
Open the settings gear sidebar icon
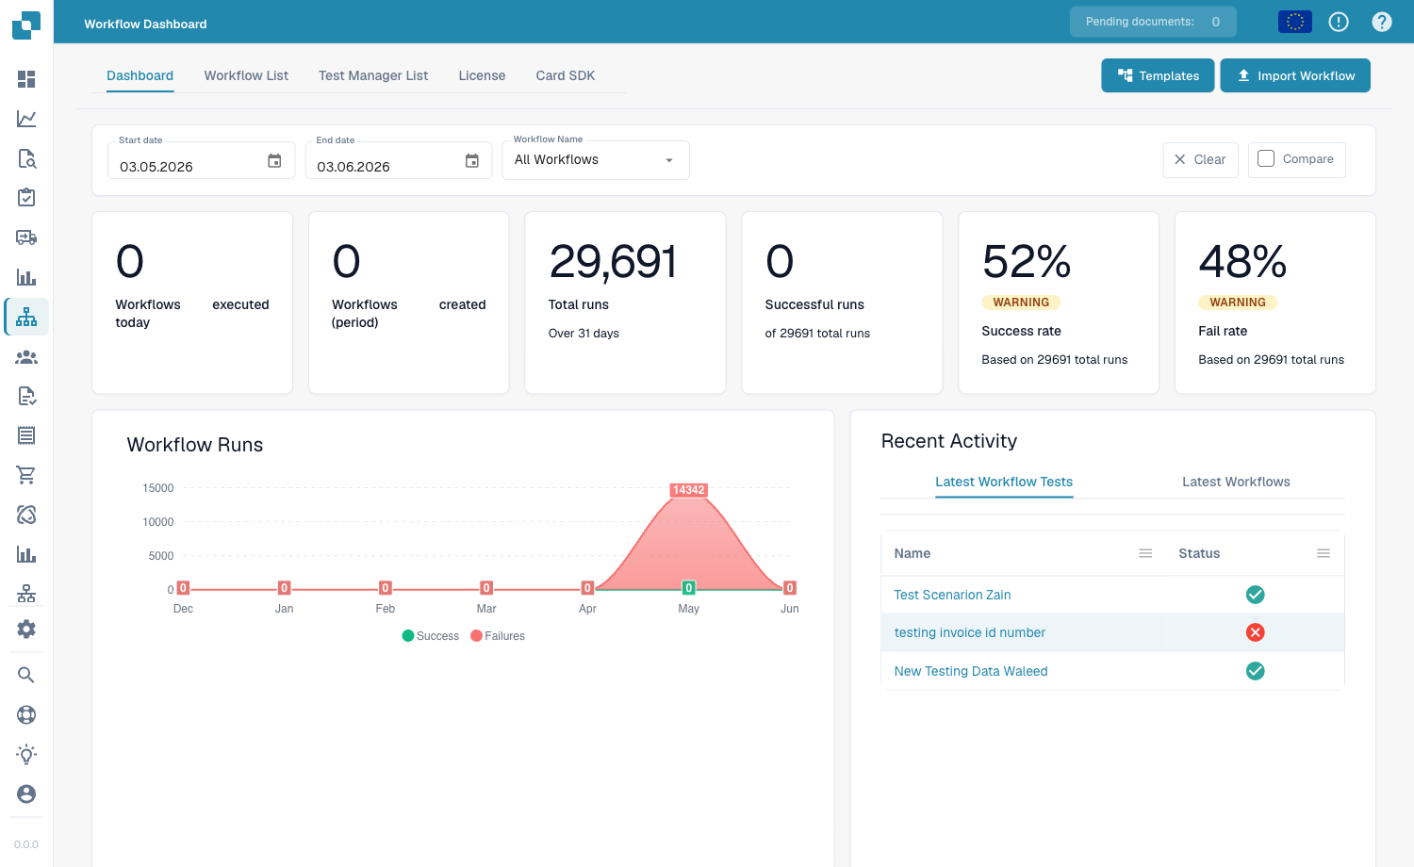click(26, 630)
